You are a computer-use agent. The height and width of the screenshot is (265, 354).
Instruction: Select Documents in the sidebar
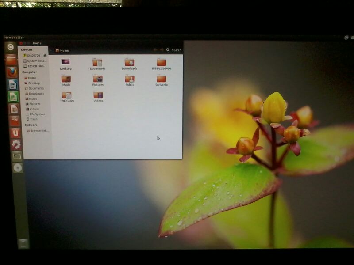(35, 88)
